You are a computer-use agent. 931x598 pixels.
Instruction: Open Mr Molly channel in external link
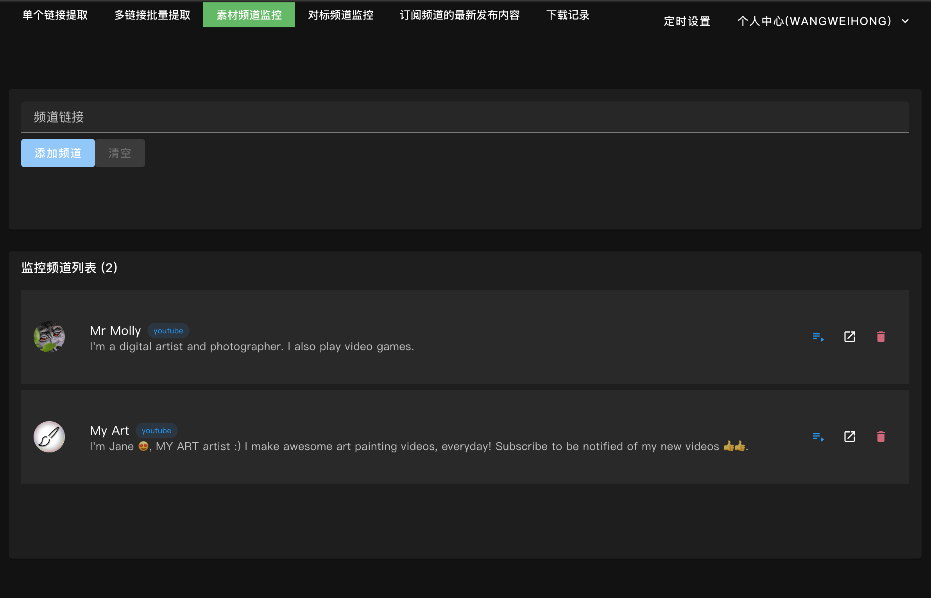click(849, 337)
